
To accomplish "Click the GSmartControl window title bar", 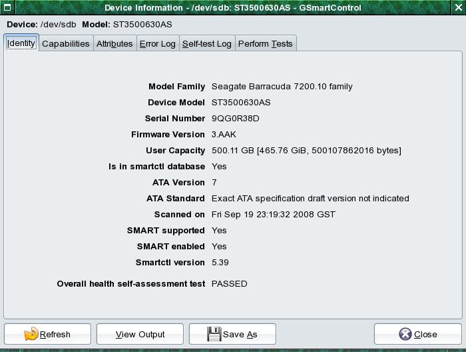I will (x=233, y=7).
